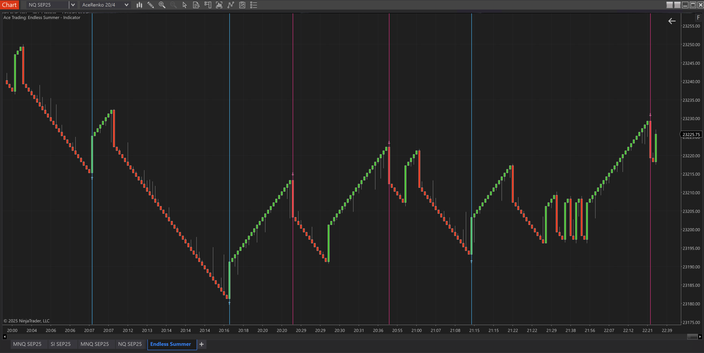The height and width of the screenshot is (353, 704).
Task: Click the zoom in magnifier icon
Action: [162, 5]
